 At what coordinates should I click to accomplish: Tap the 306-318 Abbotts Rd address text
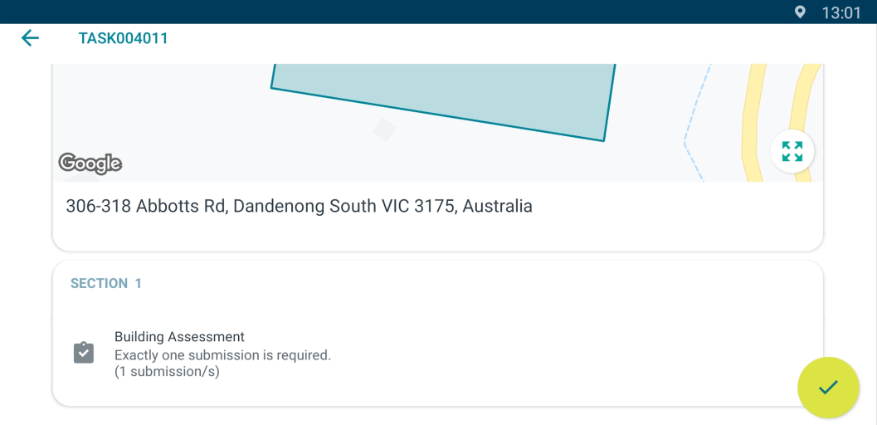(299, 206)
